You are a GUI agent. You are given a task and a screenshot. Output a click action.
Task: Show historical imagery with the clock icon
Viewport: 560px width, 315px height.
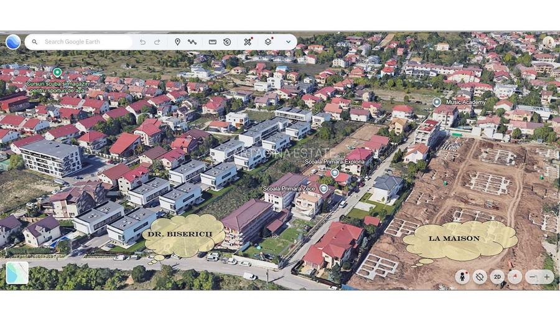tap(227, 42)
